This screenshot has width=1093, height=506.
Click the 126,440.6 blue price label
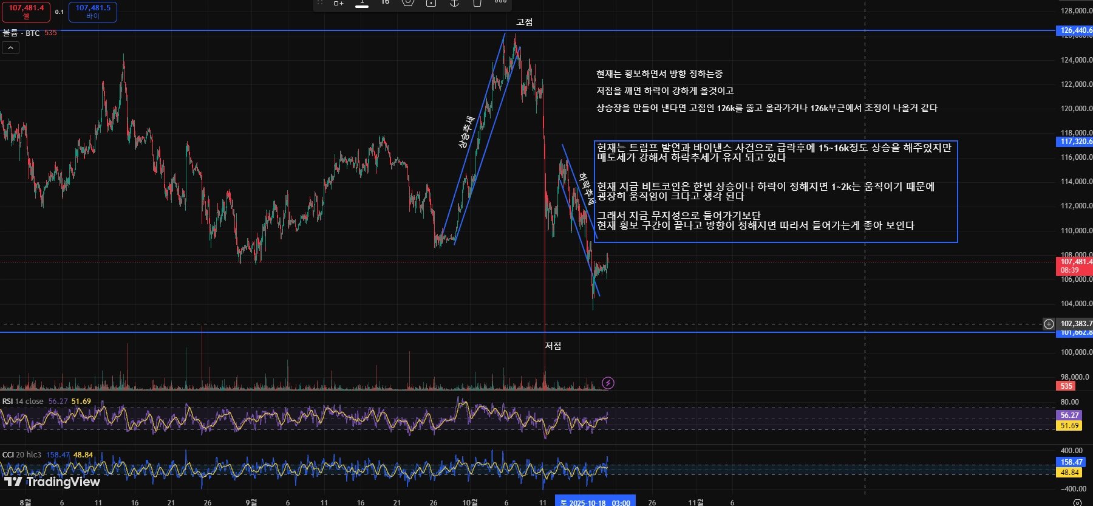(1075, 30)
